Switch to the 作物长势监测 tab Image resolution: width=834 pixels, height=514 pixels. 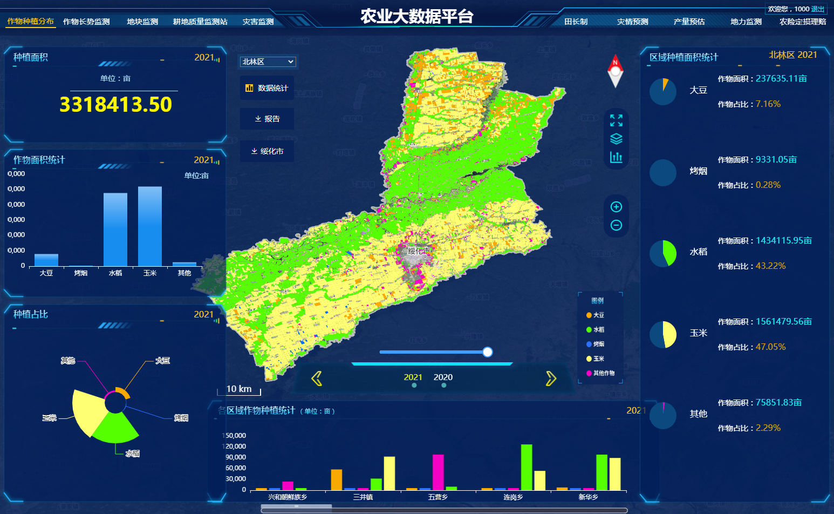point(87,22)
